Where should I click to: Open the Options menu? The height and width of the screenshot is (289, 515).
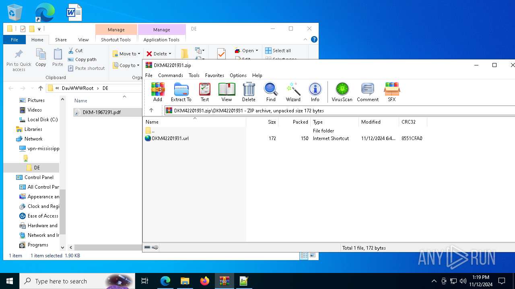tap(238, 75)
